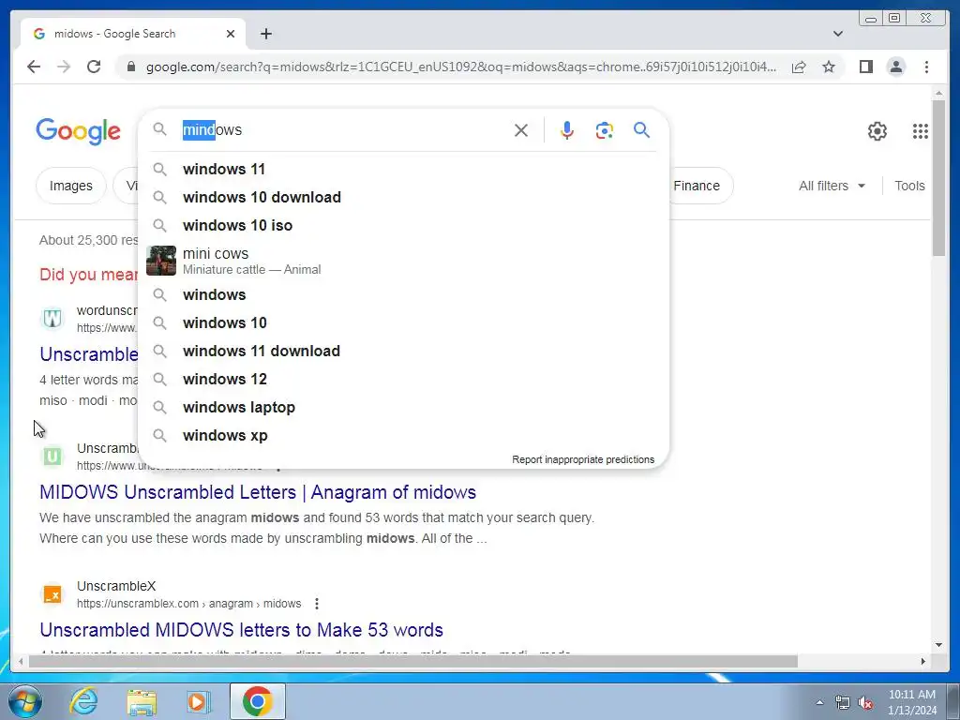Open Unscrambled MIDOWS letters to Make 53 words

click(241, 630)
